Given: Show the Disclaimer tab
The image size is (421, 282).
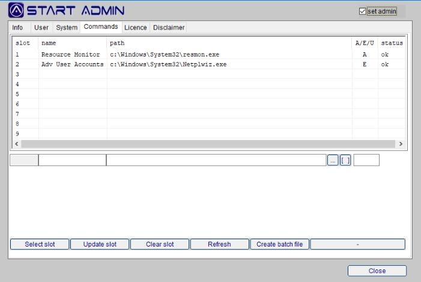Looking at the screenshot, I should point(168,28).
